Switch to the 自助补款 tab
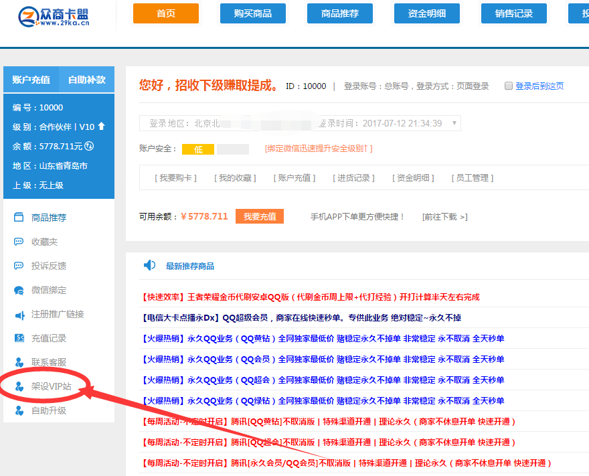This screenshot has height=476, width=589. (x=87, y=80)
